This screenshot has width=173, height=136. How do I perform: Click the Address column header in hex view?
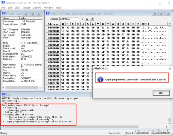(x=53, y=24)
